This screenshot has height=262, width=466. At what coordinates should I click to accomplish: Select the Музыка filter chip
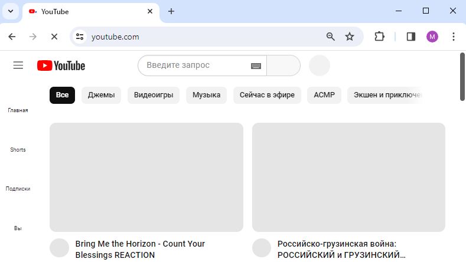pyautogui.click(x=207, y=95)
